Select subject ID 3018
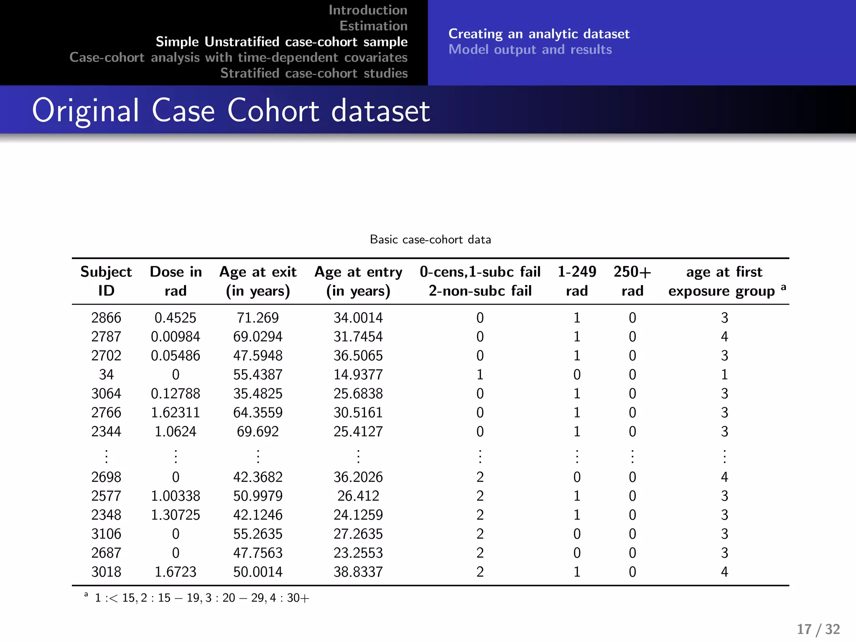Viewport: 856px width, 642px height. click(x=106, y=572)
